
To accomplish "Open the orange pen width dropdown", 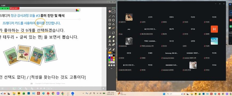I will (x=110, y=53).
